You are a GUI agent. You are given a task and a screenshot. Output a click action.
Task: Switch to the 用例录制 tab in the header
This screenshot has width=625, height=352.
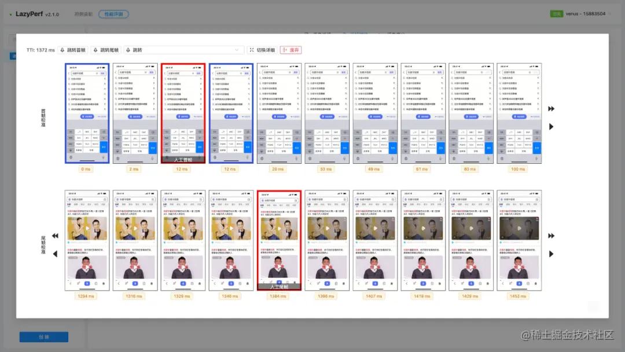tap(83, 14)
